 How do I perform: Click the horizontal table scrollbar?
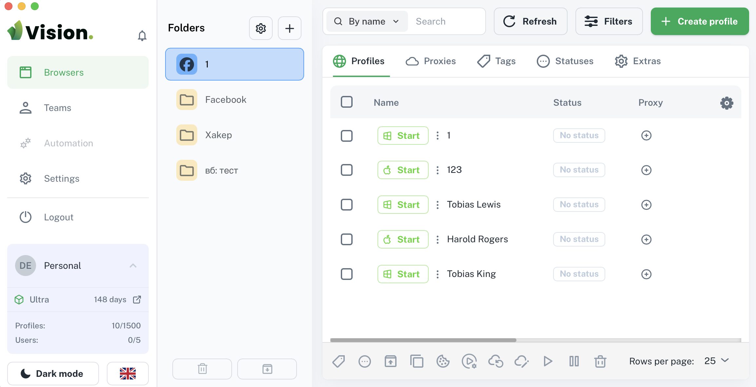tap(423, 340)
